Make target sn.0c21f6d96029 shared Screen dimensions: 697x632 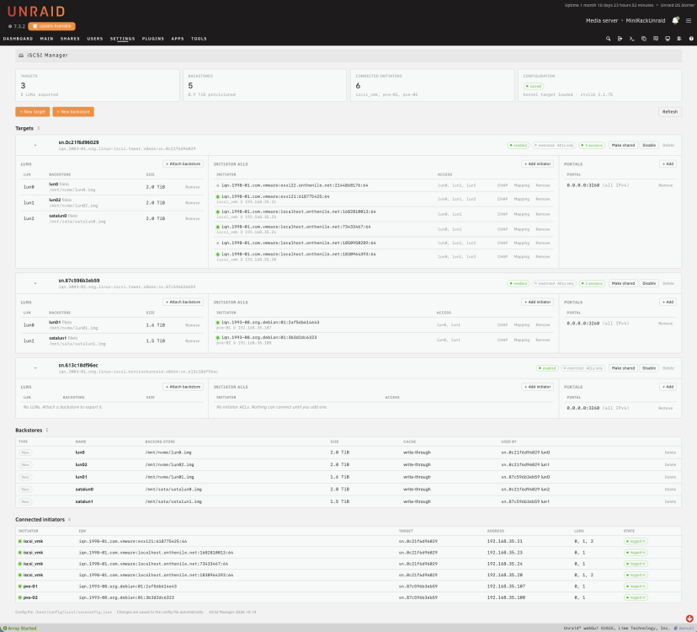(x=623, y=145)
